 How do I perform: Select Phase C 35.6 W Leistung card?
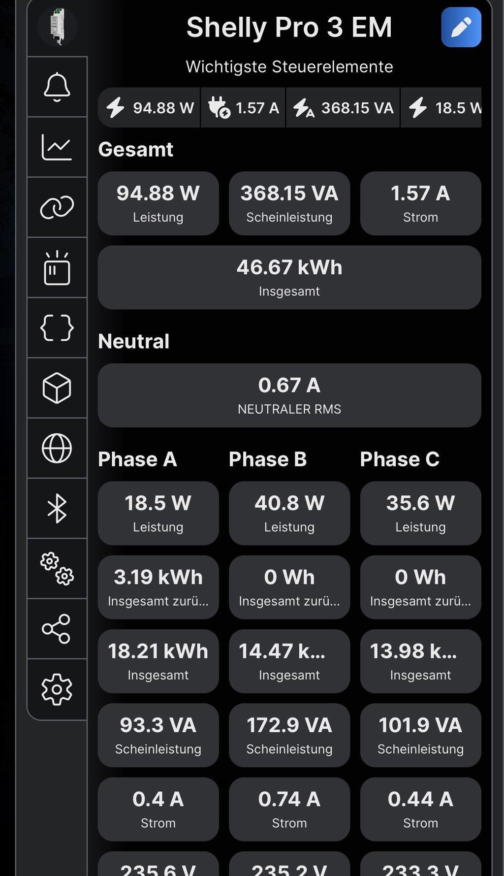click(421, 513)
